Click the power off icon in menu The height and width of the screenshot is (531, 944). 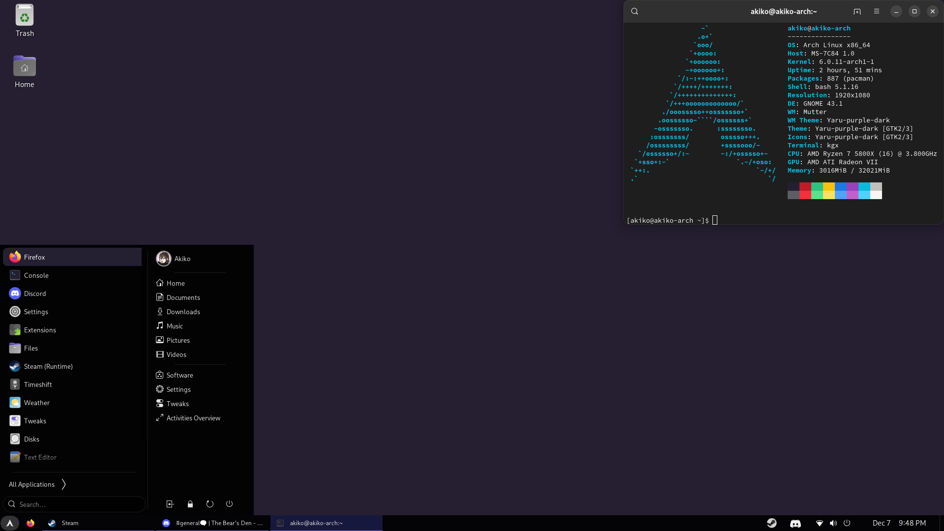230,504
